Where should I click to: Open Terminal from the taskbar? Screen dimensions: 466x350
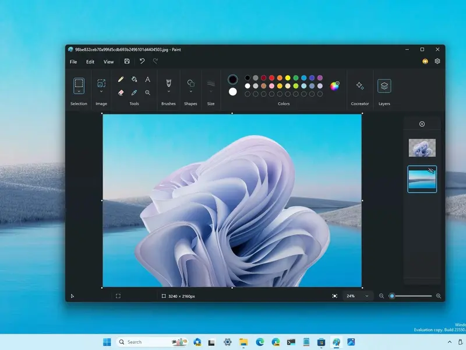tap(291, 342)
